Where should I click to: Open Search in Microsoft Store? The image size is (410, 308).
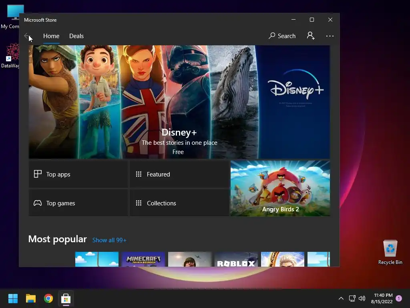(x=282, y=36)
